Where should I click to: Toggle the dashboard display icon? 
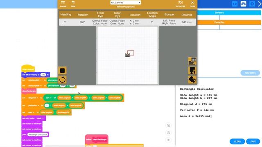tap(192, 61)
